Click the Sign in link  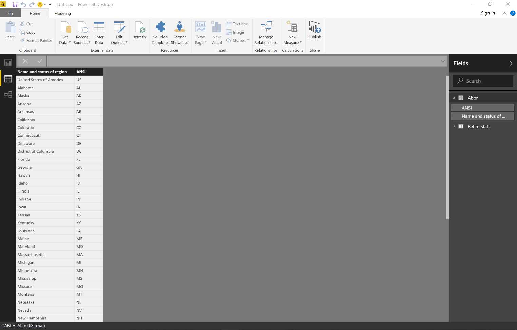point(488,13)
